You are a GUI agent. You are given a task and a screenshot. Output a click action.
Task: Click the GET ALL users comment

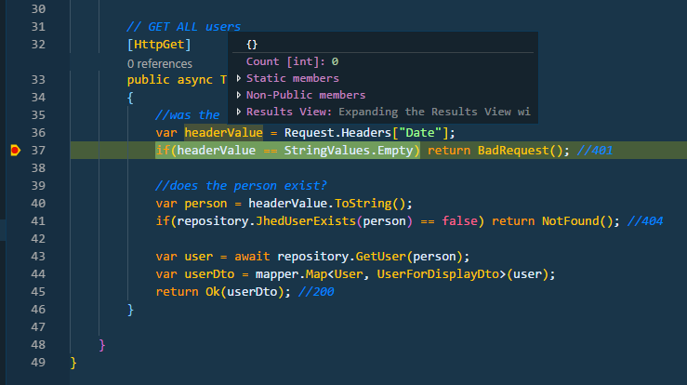183,27
